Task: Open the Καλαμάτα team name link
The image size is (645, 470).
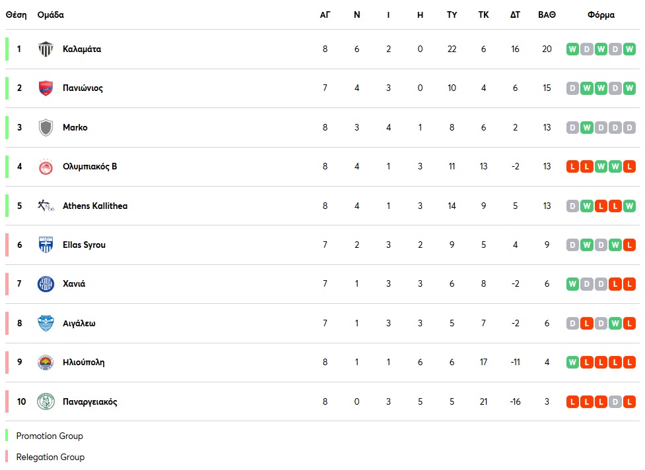Action: coord(82,49)
